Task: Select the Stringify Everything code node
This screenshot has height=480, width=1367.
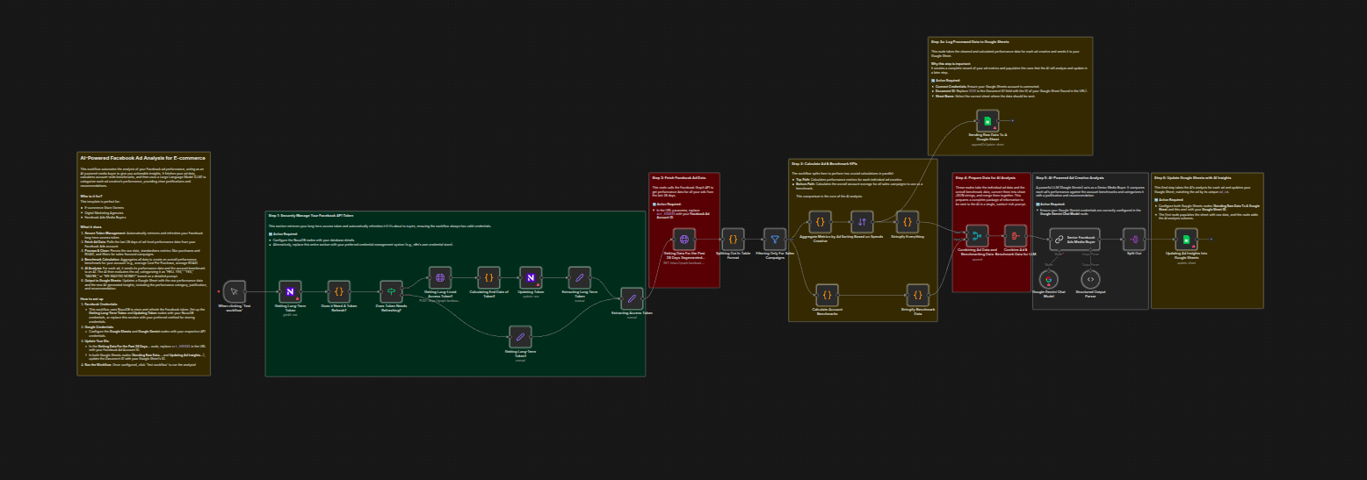Action: (907, 222)
